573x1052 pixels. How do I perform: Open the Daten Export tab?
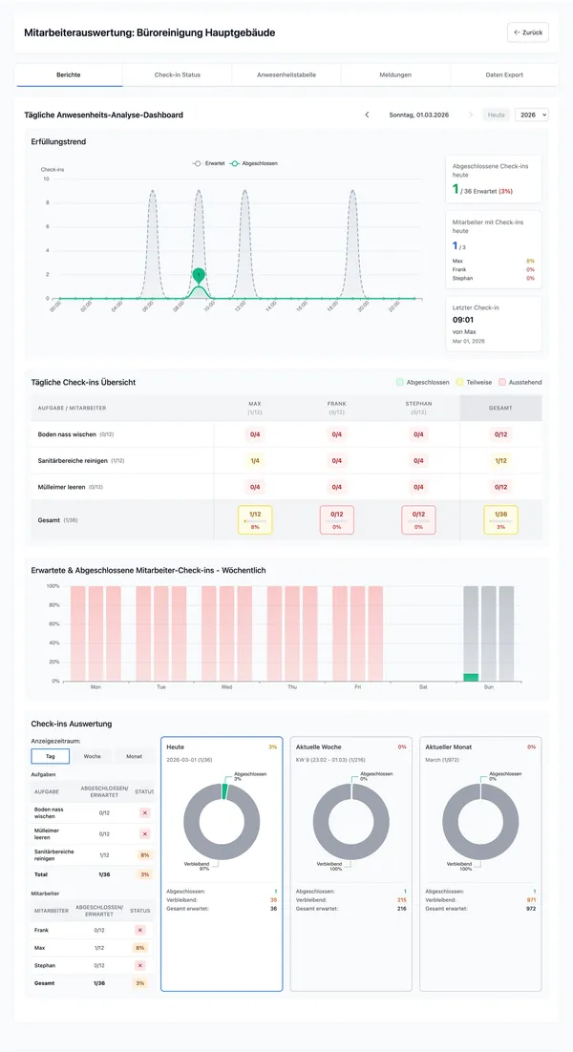click(505, 74)
